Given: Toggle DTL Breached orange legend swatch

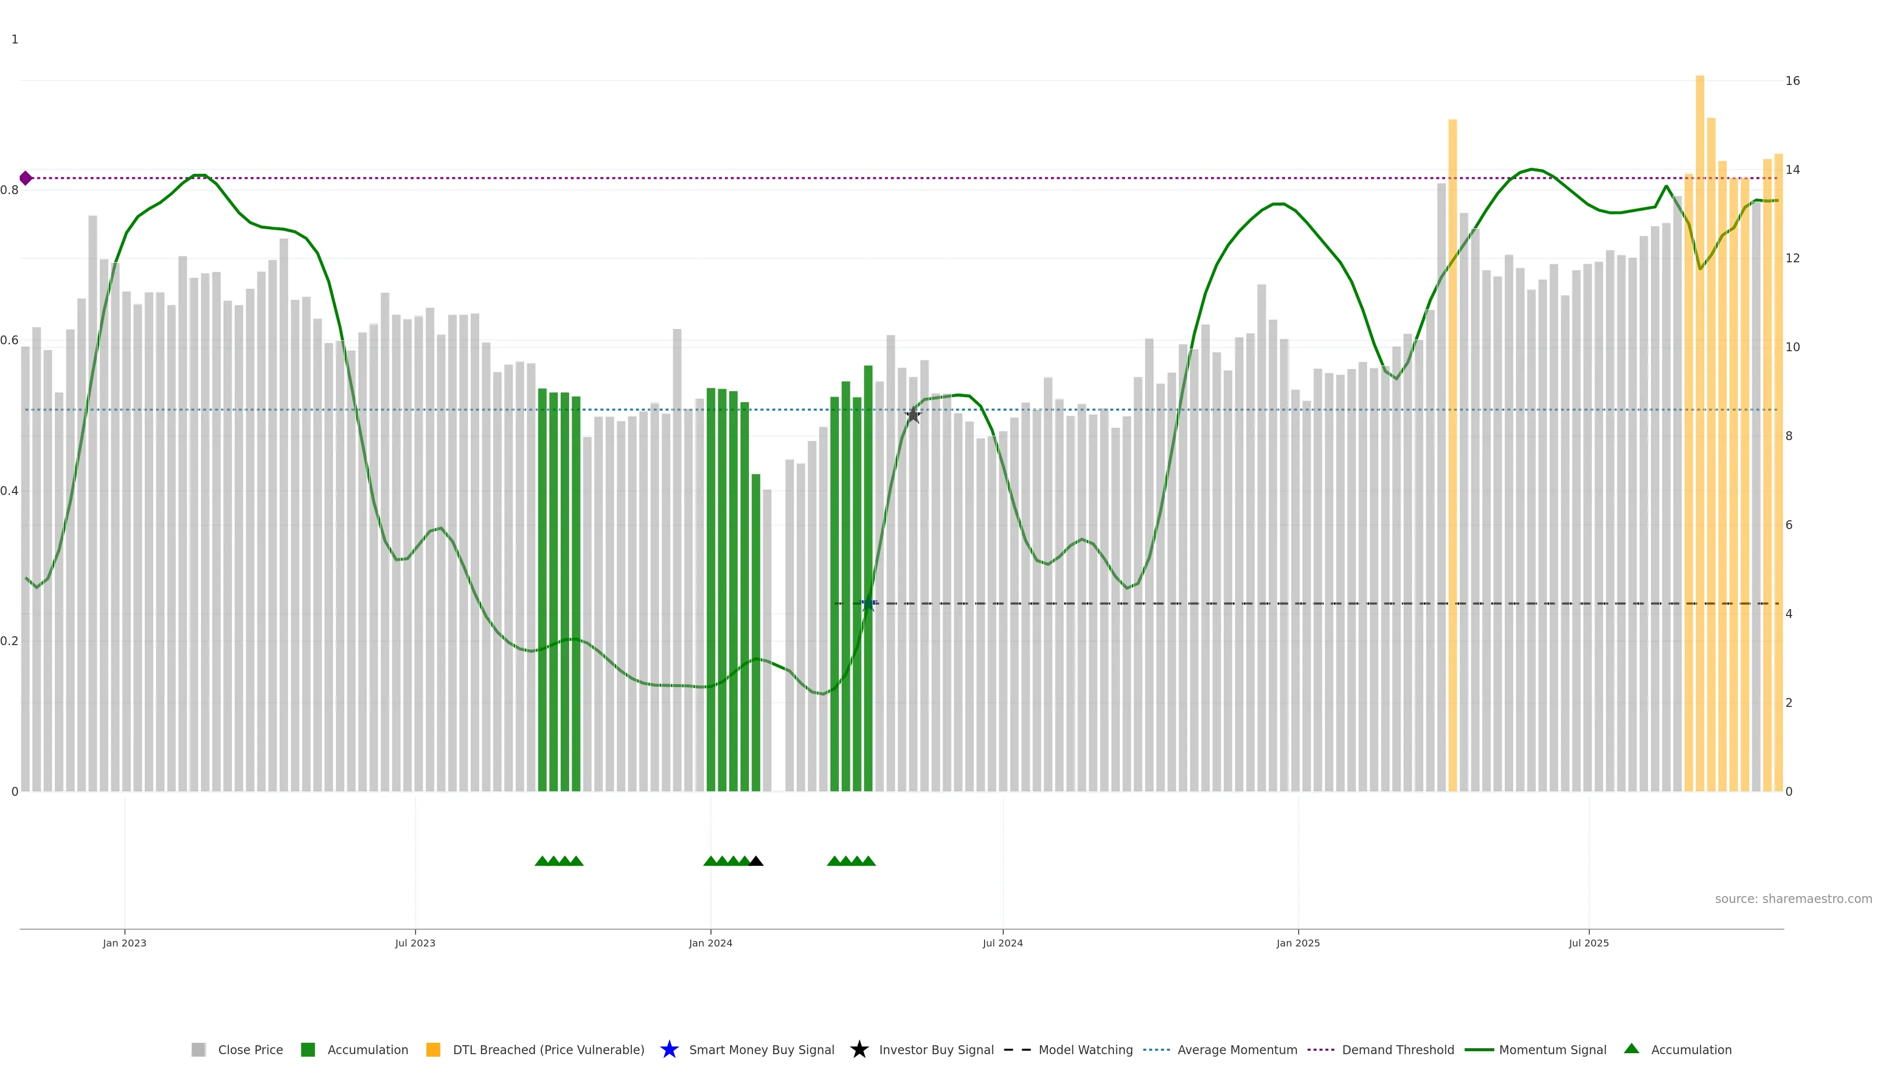Looking at the screenshot, I should pyautogui.click(x=433, y=1050).
